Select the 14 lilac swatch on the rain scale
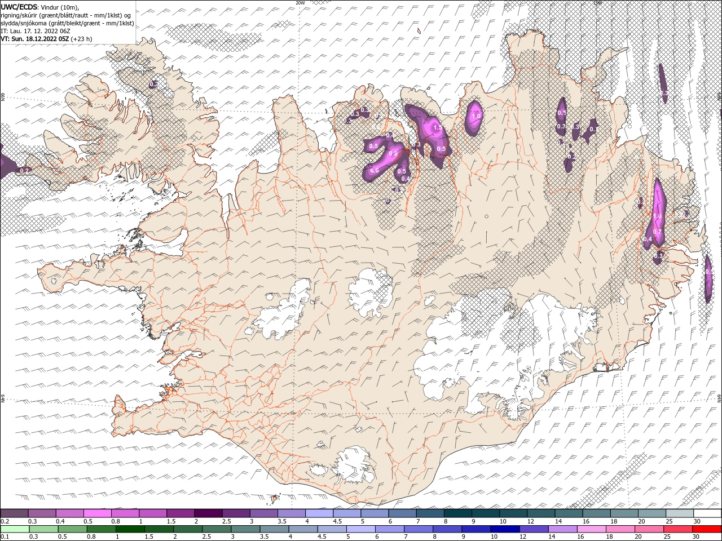Viewport: 722px width, 541px height. point(563,529)
